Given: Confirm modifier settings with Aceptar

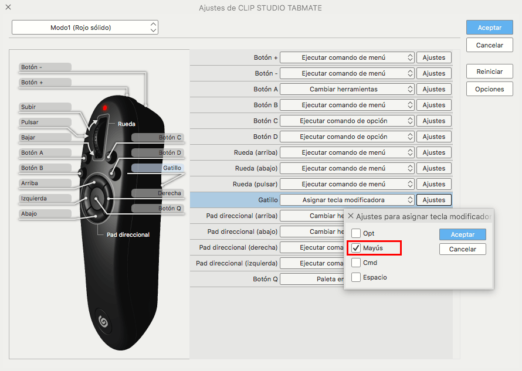Looking at the screenshot, I should 463,234.
